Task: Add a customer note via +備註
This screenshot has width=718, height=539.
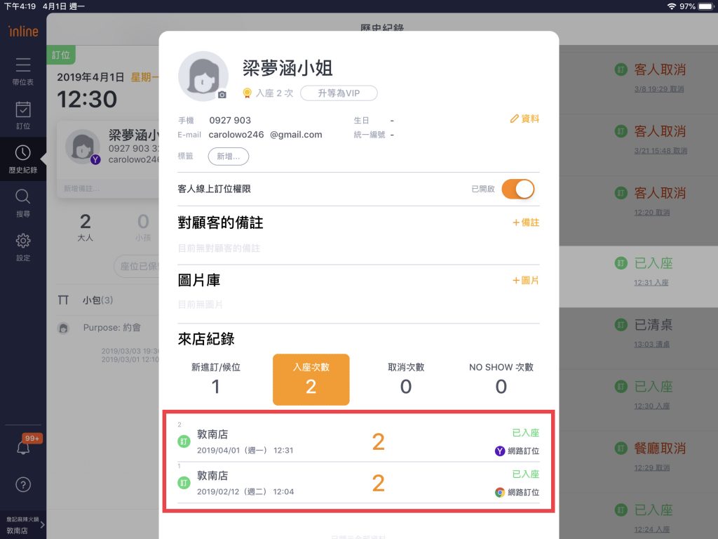Action: (x=526, y=222)
